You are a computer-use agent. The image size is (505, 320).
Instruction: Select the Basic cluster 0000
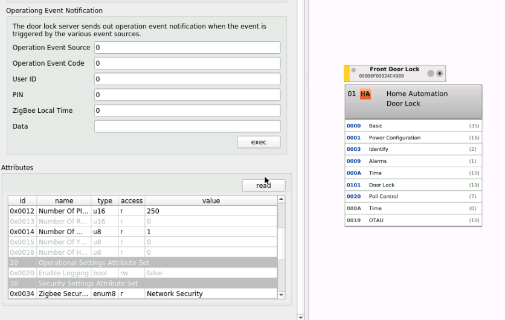tap(413, 126)
